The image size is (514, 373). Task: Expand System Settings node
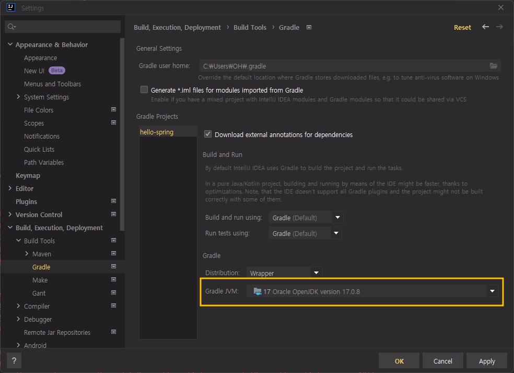[18, 97]
